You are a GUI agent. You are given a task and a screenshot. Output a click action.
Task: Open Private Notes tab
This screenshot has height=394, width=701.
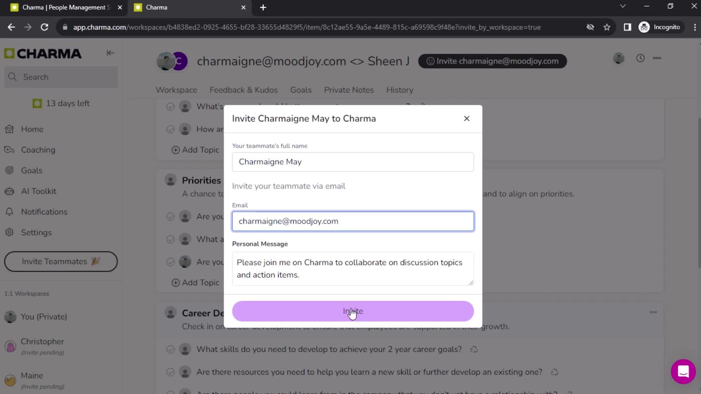(x=349, y=89)
